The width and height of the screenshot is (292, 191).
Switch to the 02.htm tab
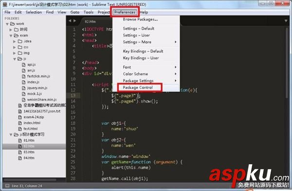(91, 21)
